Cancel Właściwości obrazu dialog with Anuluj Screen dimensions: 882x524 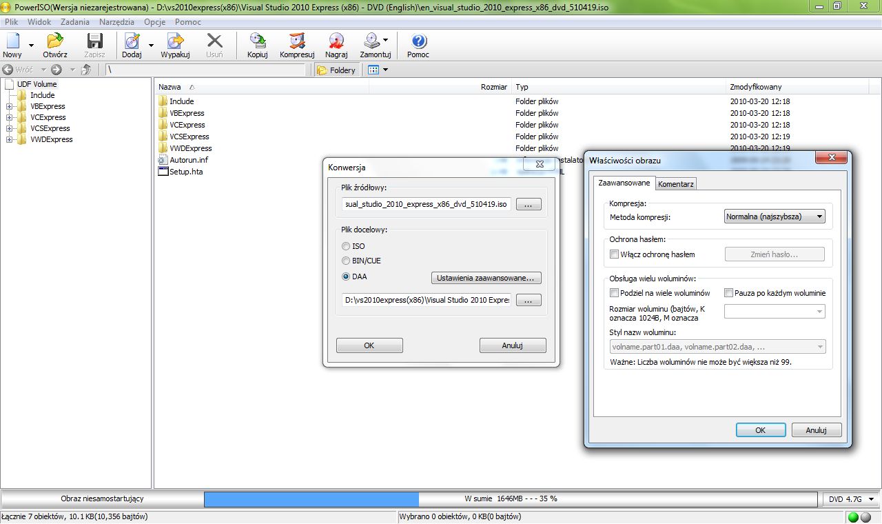817,430
